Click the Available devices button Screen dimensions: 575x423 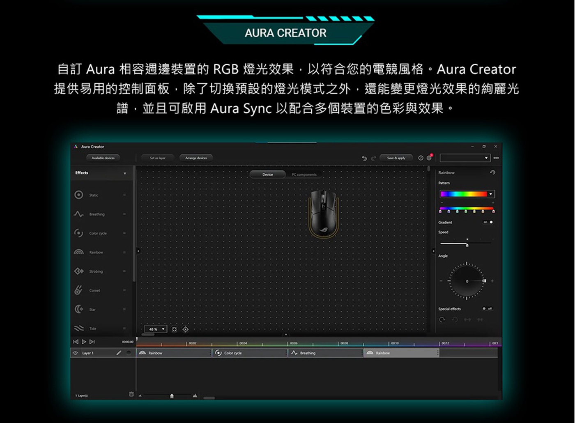(103, 158)
